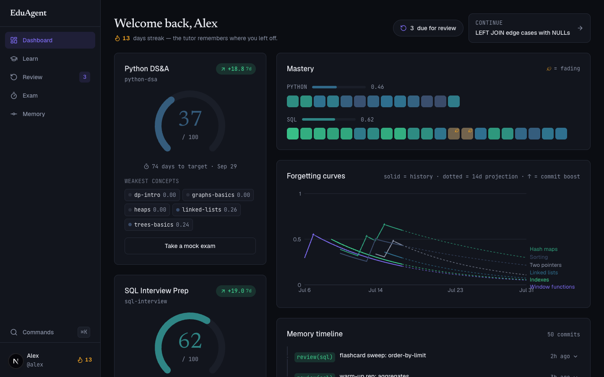Click the fading leaf icon in Mastery legend
The height and width of the screenshot is (377, 604).
549,69
